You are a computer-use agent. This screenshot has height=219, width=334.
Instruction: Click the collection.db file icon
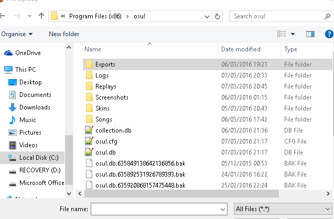pos(89,130)
